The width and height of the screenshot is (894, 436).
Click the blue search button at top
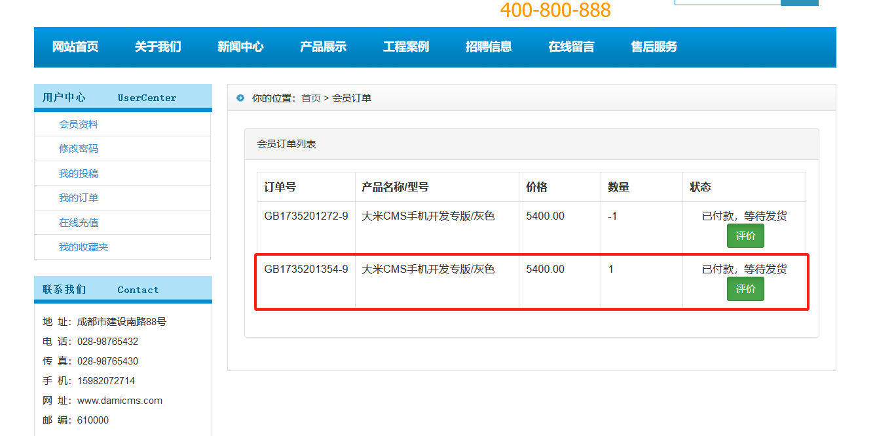(x=800, y=2)
